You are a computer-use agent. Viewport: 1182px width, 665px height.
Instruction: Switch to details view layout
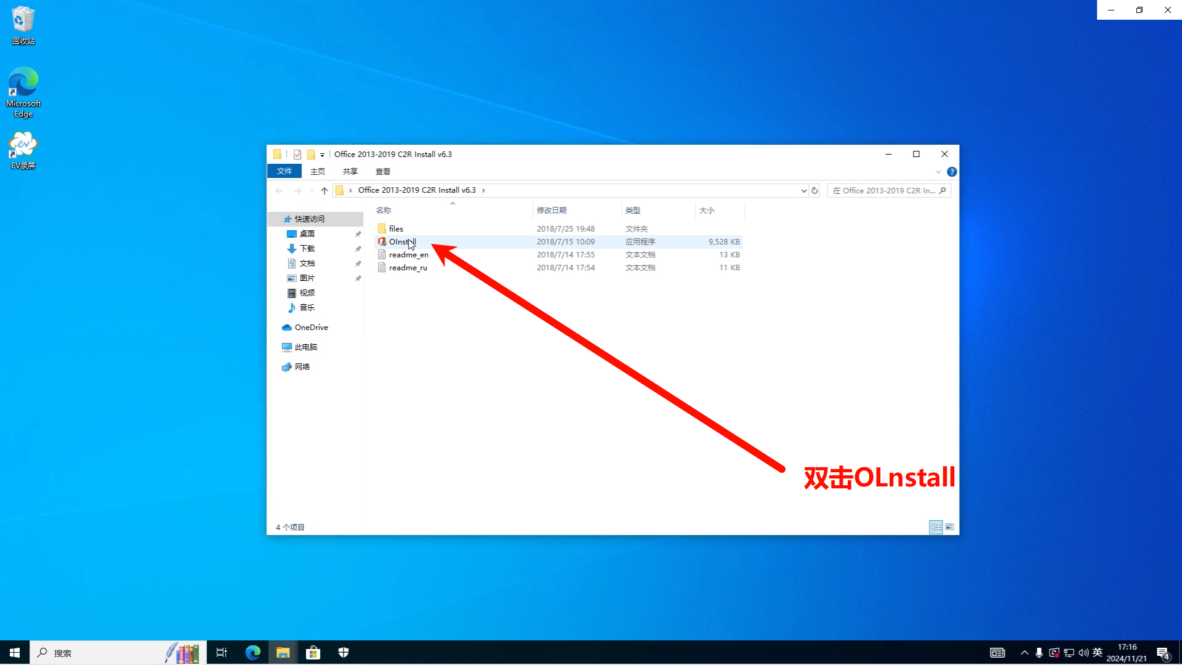click(x=936, y=527)
